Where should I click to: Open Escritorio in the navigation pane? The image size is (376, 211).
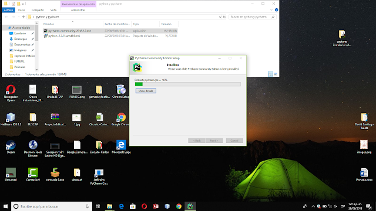pos(20,33)
